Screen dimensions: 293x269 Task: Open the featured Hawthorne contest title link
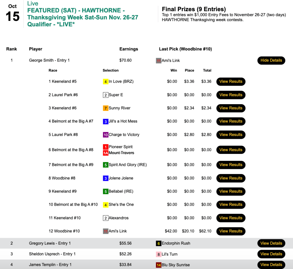82,17
